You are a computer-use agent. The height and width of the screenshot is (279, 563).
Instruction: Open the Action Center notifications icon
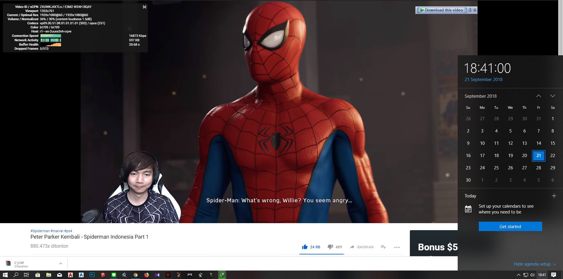tap(554, 275)
